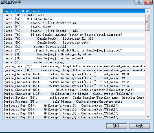The height and width of the screenshot is (133, 154).
Task: Select Spriteset_Map (40) TileA4 line
Action: [x=74, y=117]
